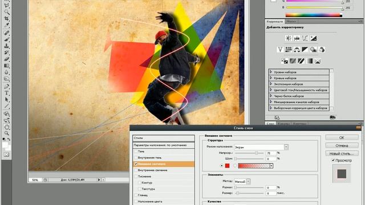
Task: Expand the Кривые наборов presets
Action: [x=271, y=78]
